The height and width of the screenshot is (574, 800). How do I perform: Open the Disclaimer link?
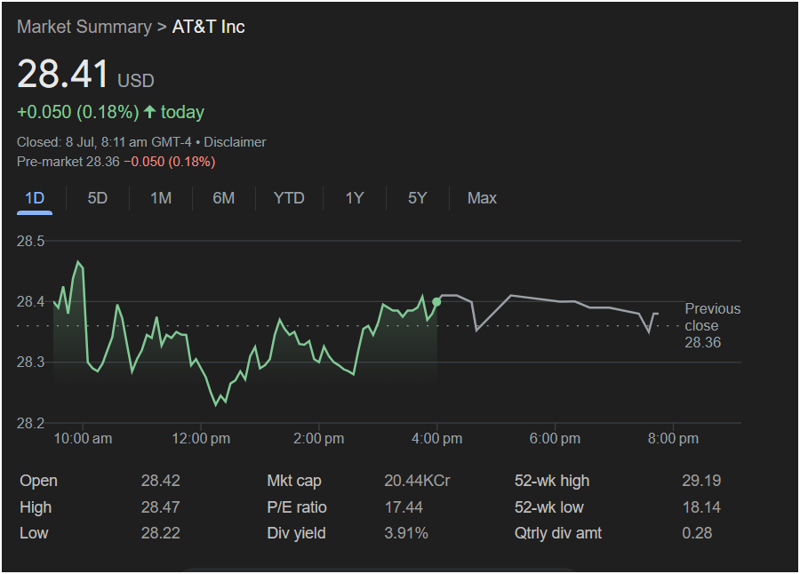pyautogui.click(x=235, y=142)
